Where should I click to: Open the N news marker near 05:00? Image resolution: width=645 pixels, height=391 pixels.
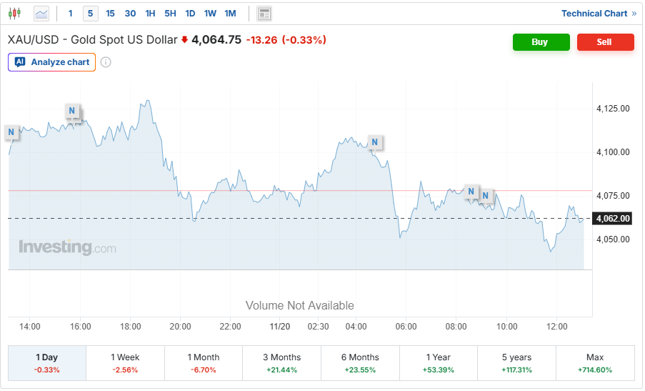(x=374, y=142)
